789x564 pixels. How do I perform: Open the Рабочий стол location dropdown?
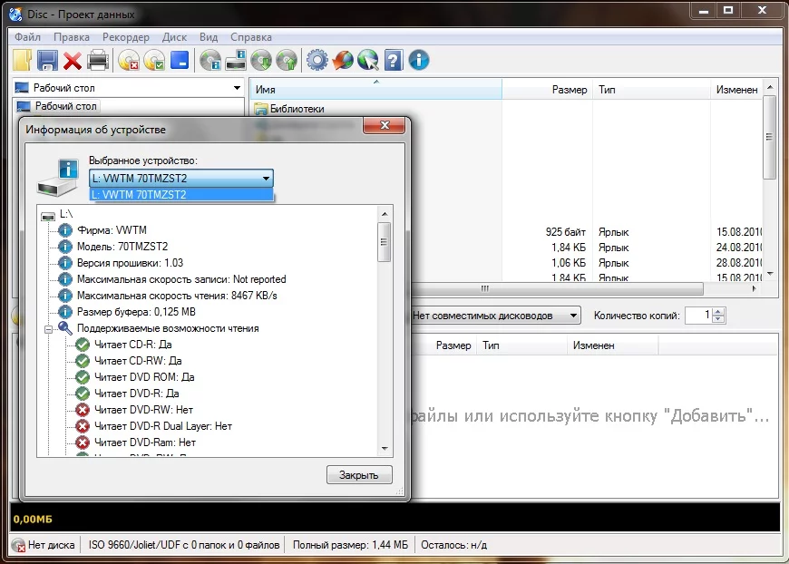point(237,88)
